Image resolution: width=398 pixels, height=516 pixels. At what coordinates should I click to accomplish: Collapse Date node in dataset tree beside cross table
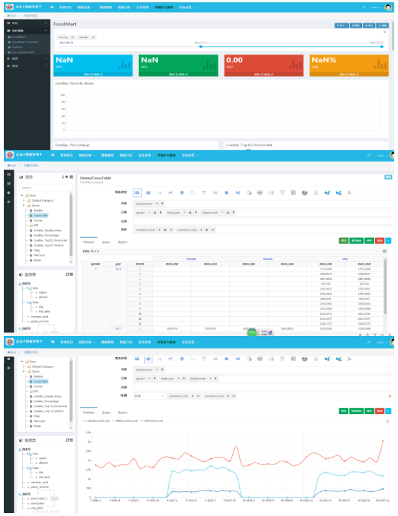[27, 302]
